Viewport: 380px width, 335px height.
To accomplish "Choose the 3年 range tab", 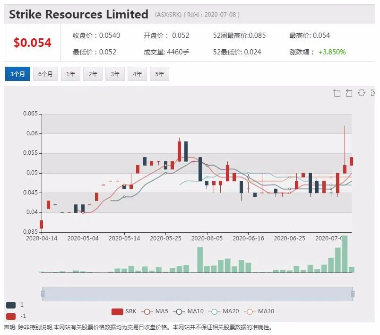I will (115, 74).
